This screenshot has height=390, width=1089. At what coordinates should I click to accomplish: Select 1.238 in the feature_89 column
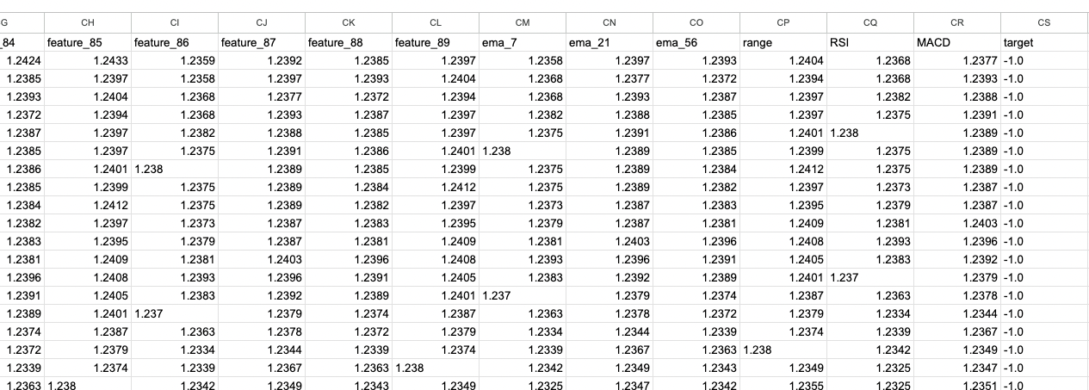436,368
